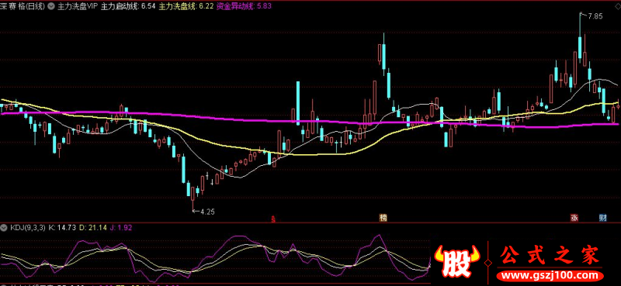The image size is (621, 286).
Task: Click the 榜 ranking event marker
Action: pos(383,218)
